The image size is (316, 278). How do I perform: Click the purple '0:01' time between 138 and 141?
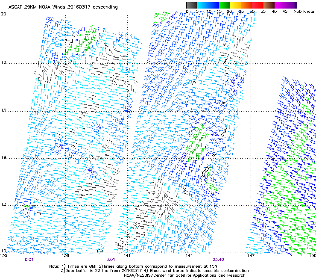111,260
